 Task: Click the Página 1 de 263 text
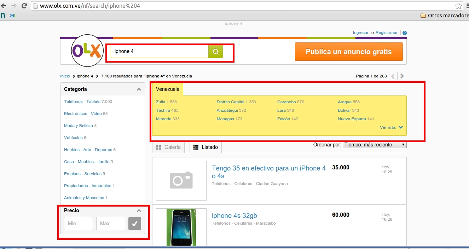pyautogui.click(x=371, y=76)
